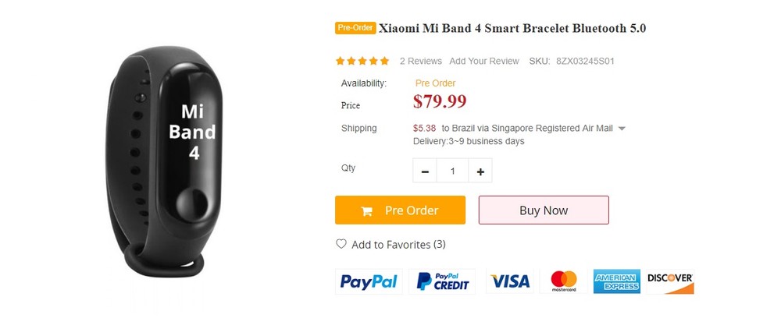Viewport: 781px width, 325px height.
Task: Expand the shipping method dropdown arrow
Action: pyautogui.click(x=622, y=129)
